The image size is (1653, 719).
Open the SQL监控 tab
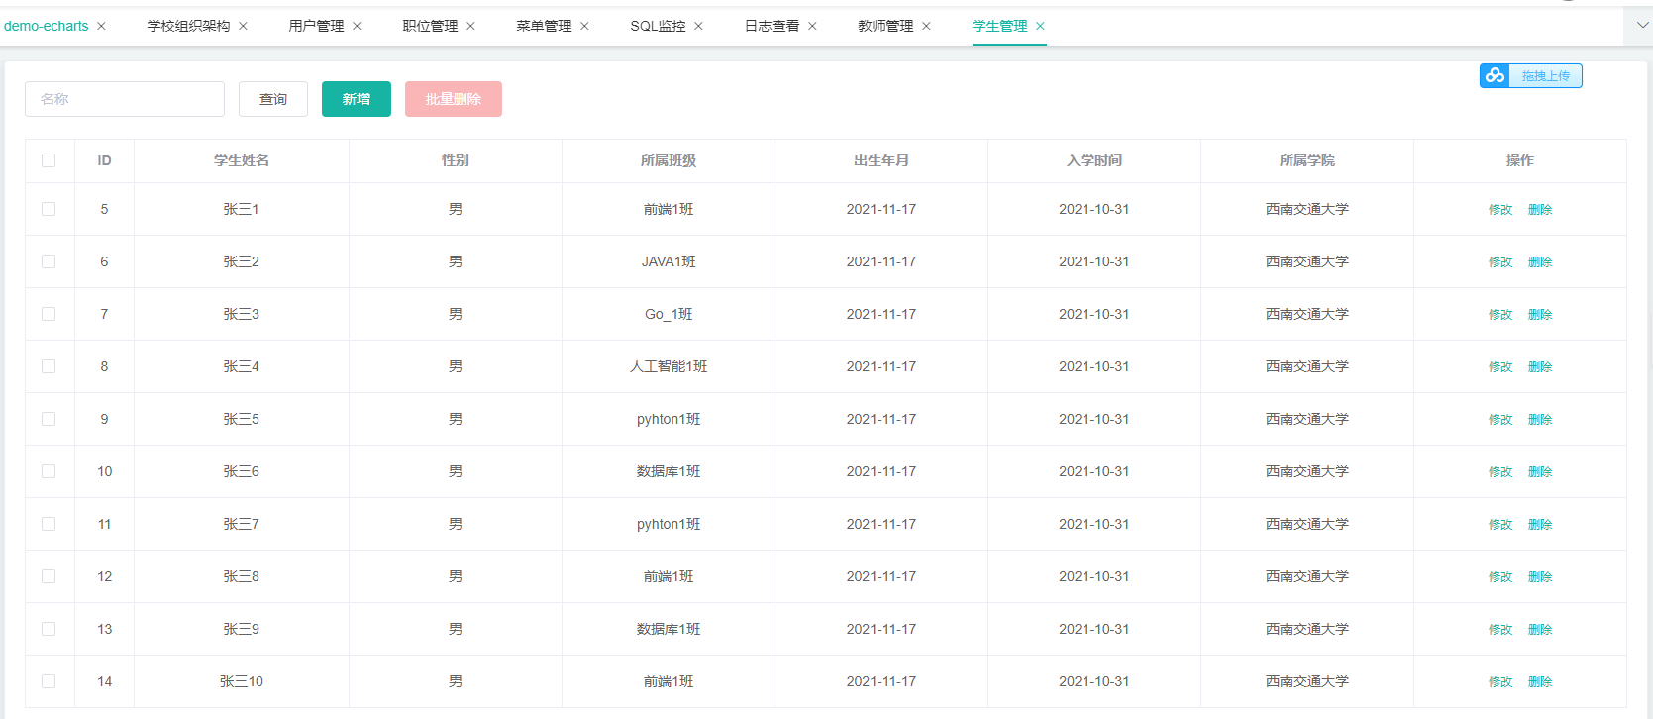pyautogui.click(x=658, y=26)
